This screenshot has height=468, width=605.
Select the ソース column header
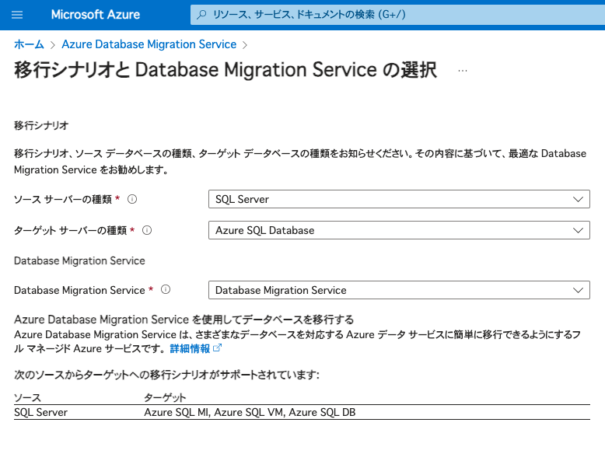click(27, 397)
